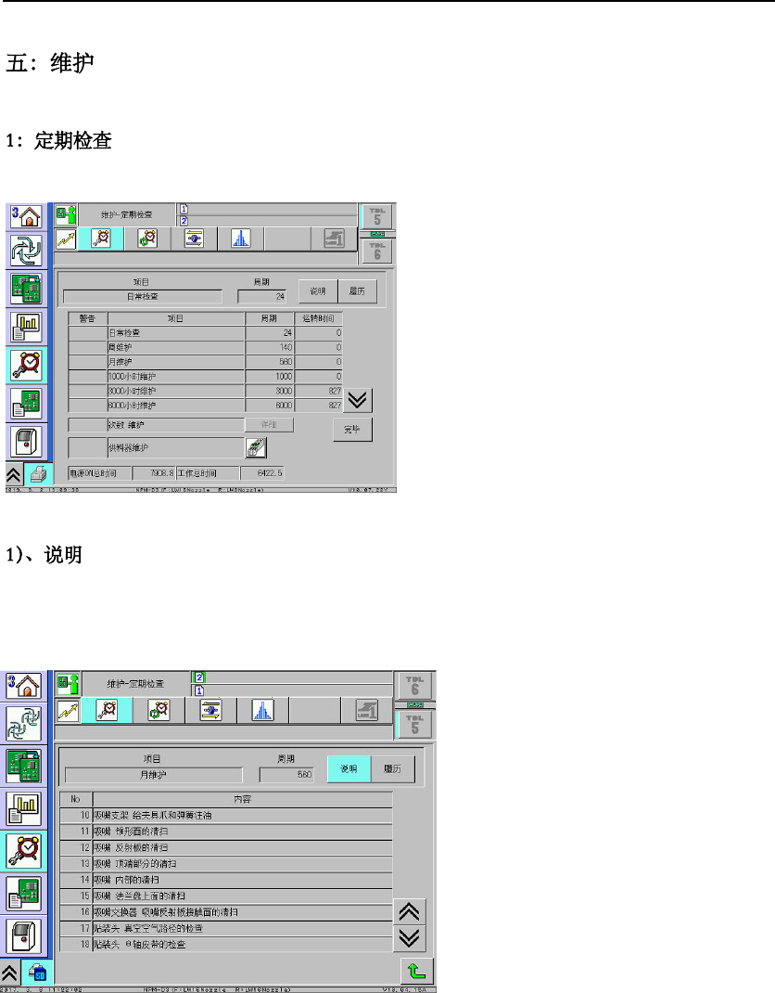Click the 完毕 button
Viewport: 775px width, 993px height.
coord(352,430)
